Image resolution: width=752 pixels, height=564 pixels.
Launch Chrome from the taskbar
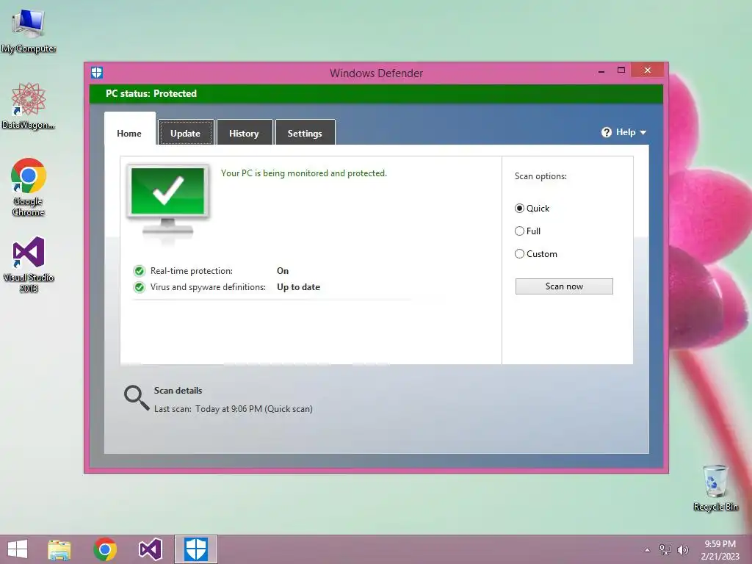coord(105,549)
